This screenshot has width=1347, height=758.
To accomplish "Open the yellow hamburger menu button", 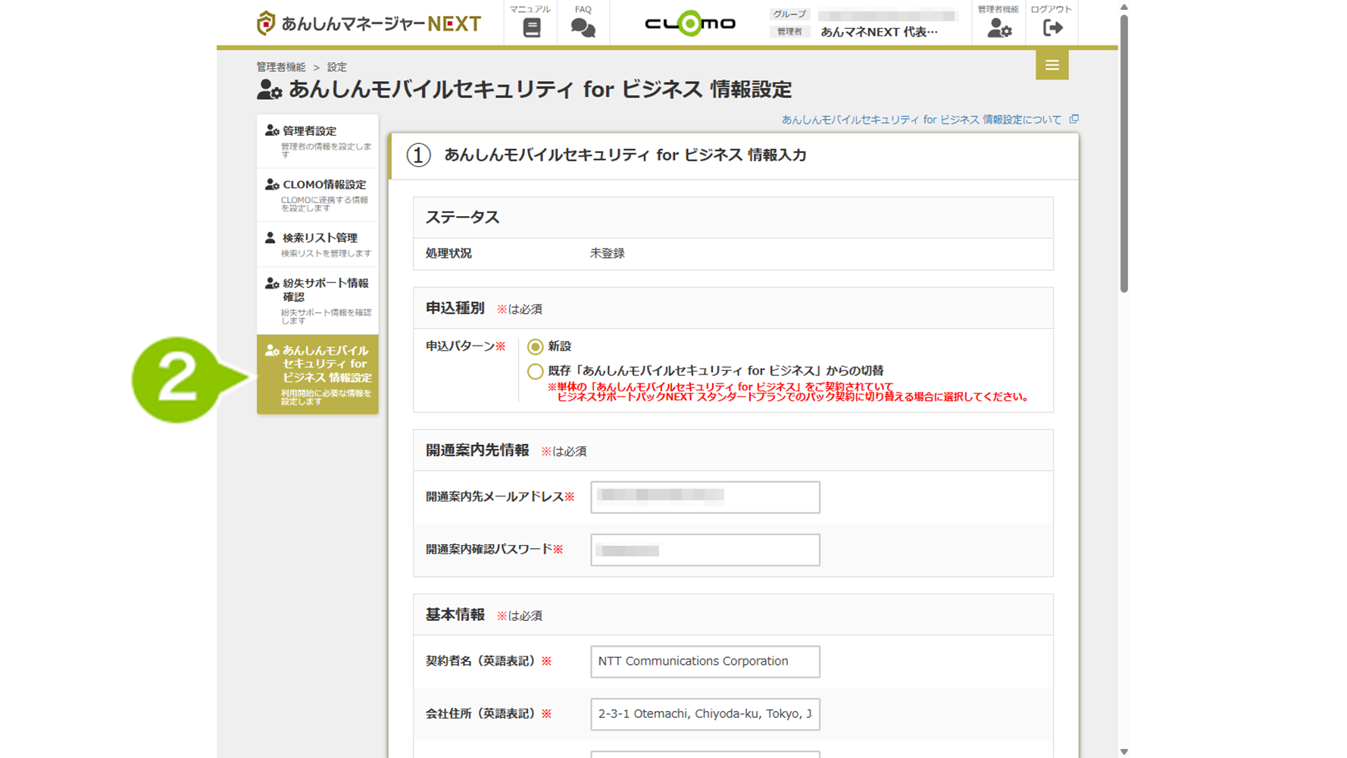I will [1052, 65].
